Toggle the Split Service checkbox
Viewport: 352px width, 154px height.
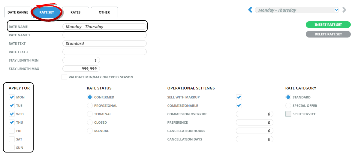pos(288,114)
